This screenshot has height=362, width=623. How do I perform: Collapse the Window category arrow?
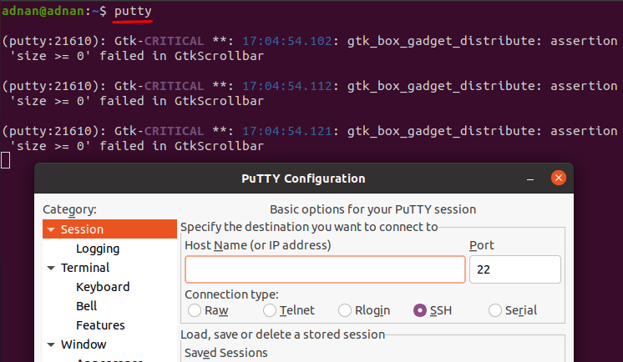tap(51, 344)
